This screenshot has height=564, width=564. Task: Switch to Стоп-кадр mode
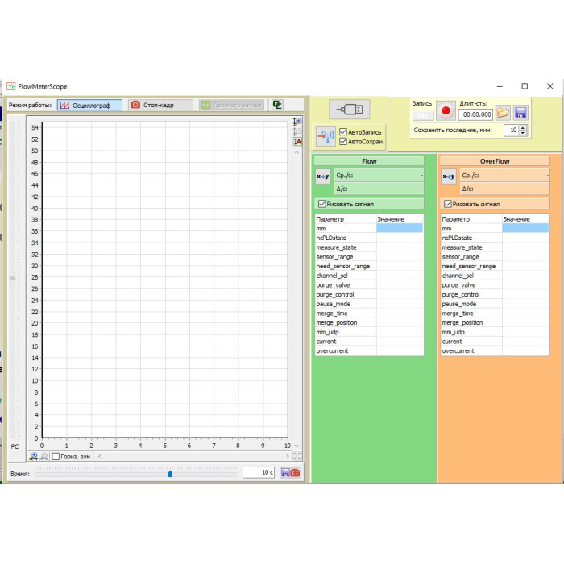(160, 105)
